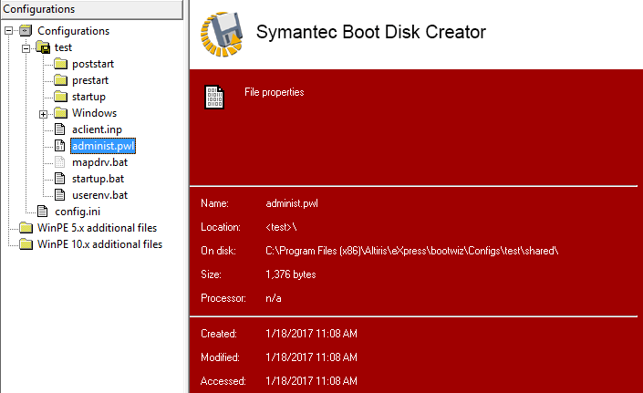Screen dimensions: 643x393
Task: Open WinPE 10.x additional files
Action: tap(99, 244)
